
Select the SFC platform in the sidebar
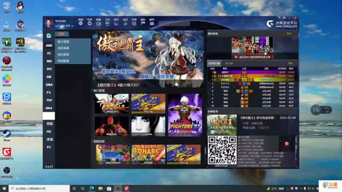pos(49,69)
